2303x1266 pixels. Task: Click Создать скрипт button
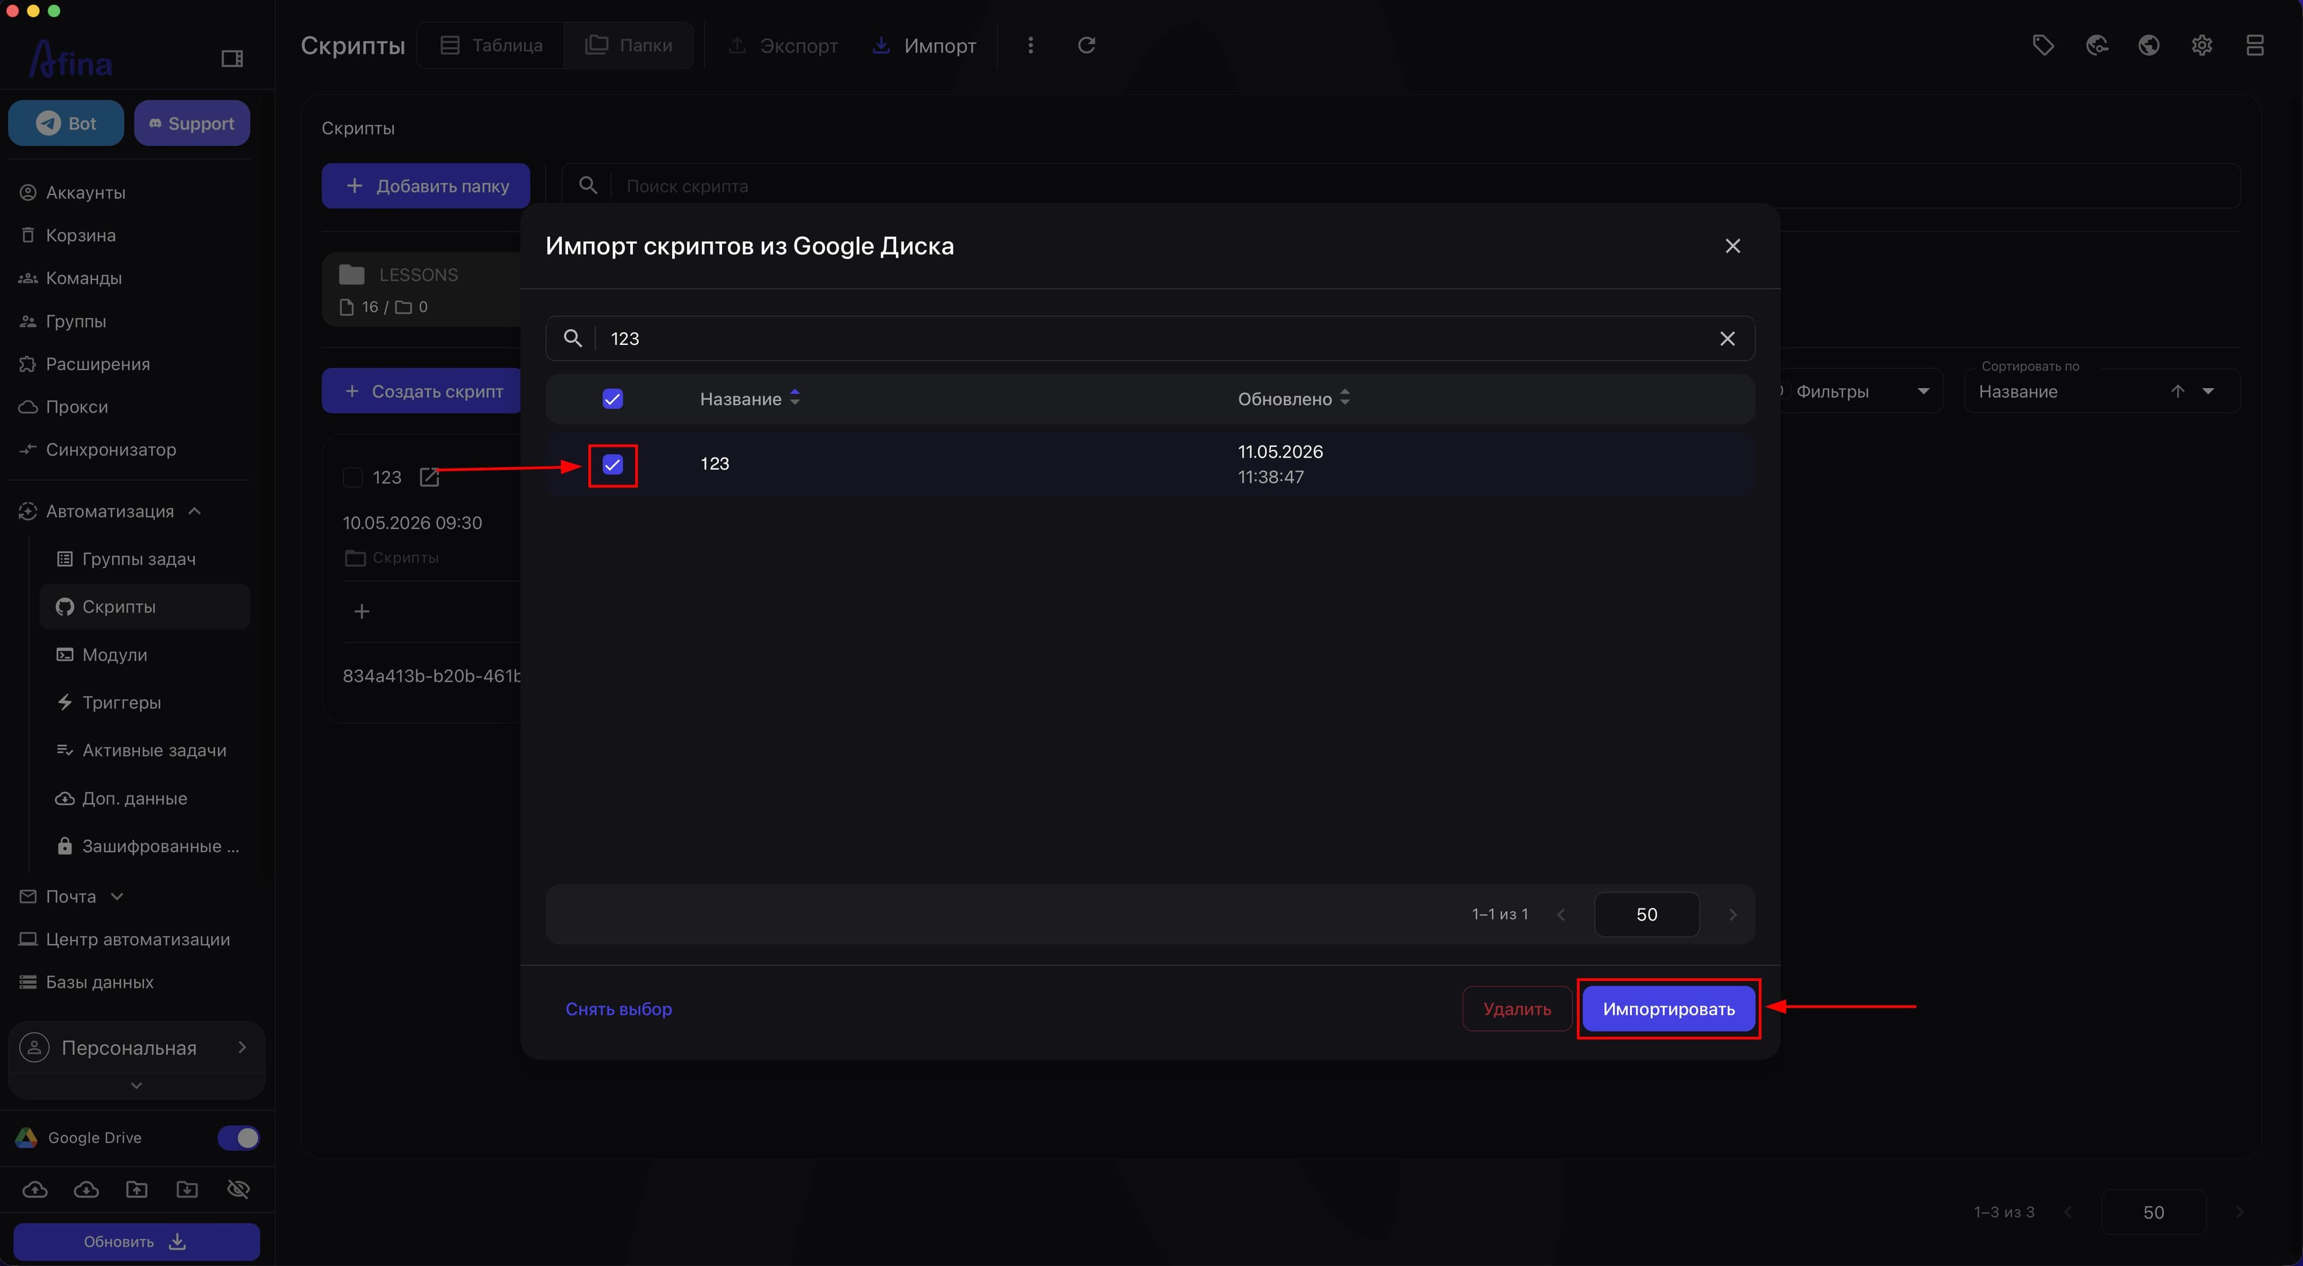[422, 392]
